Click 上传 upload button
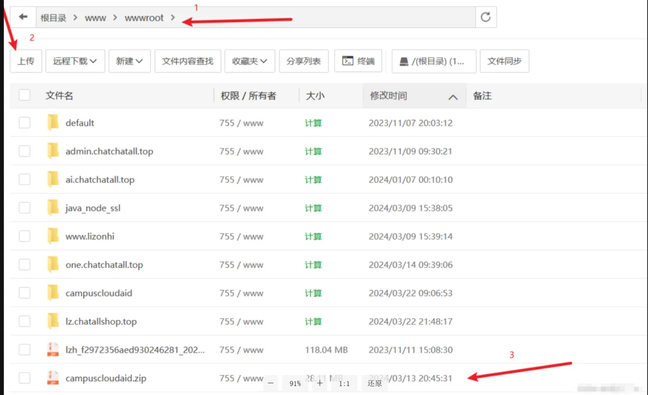The width and height of the screenshot is (648, 395). tap(26, 61)
